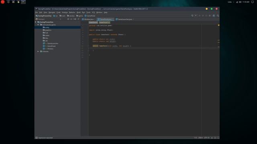Select the GamePanel class in tree

tap(49, 46)
